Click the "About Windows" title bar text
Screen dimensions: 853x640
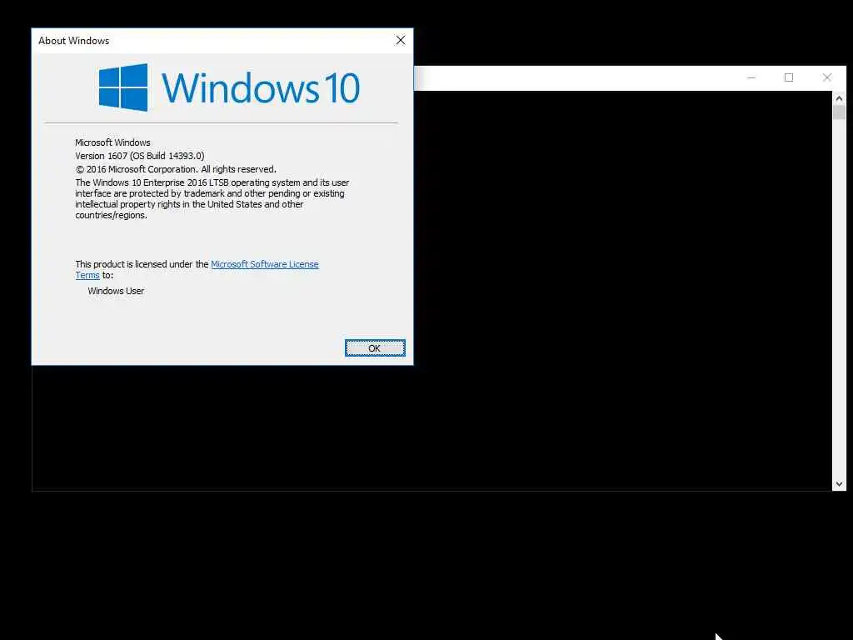73,41
